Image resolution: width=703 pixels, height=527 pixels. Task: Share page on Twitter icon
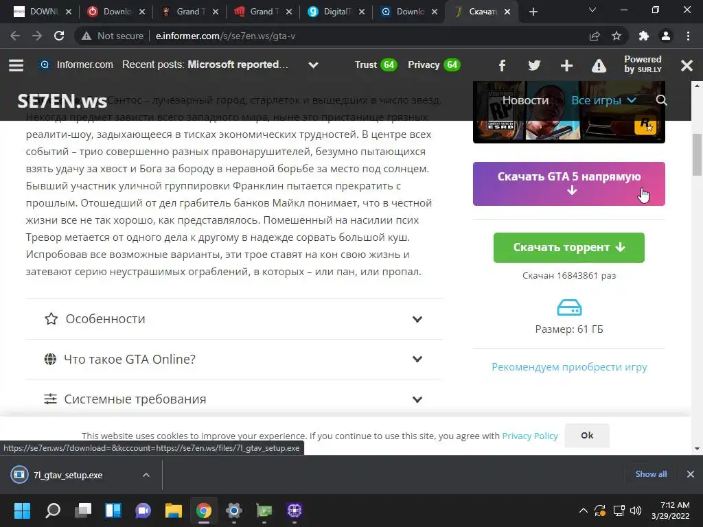pyautogui.click(x=534, y=66)
